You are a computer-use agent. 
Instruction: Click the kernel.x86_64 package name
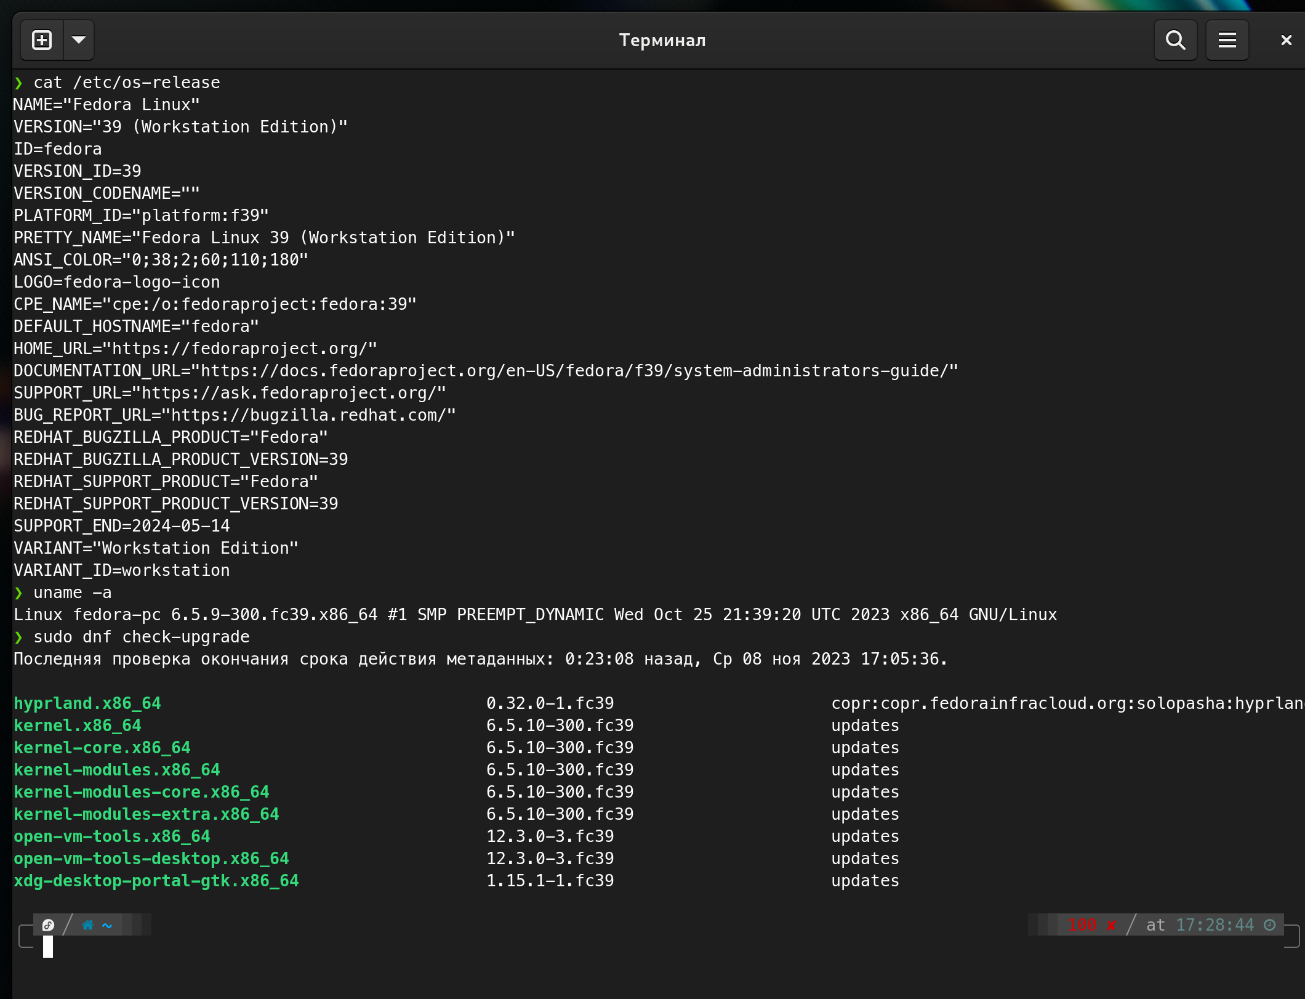coord(78,726)
